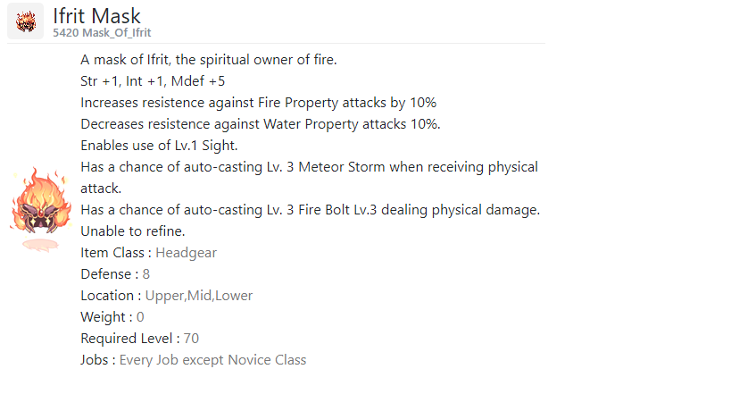Click the Headgear item class value
Image resolution: width=731 pixels, height=411 pixels.
coord(186,253)
